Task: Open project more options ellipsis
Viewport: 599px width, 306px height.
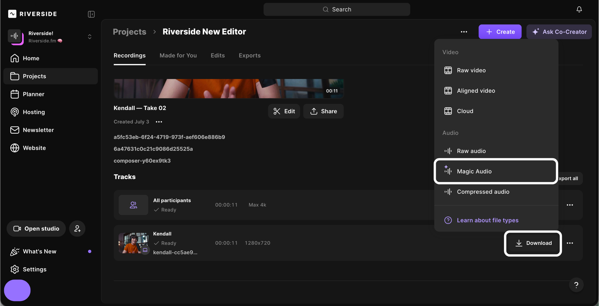Action: (x=464, y=32)
